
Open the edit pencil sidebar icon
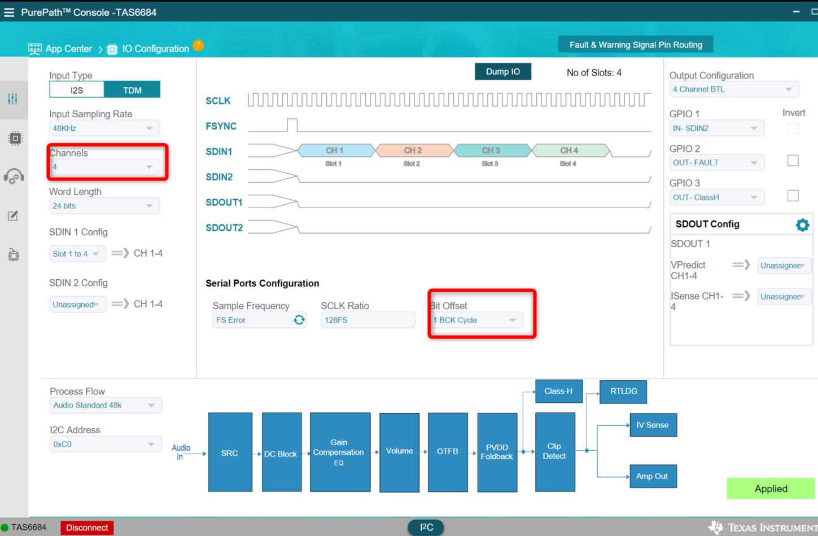click(x=13, y=216)
